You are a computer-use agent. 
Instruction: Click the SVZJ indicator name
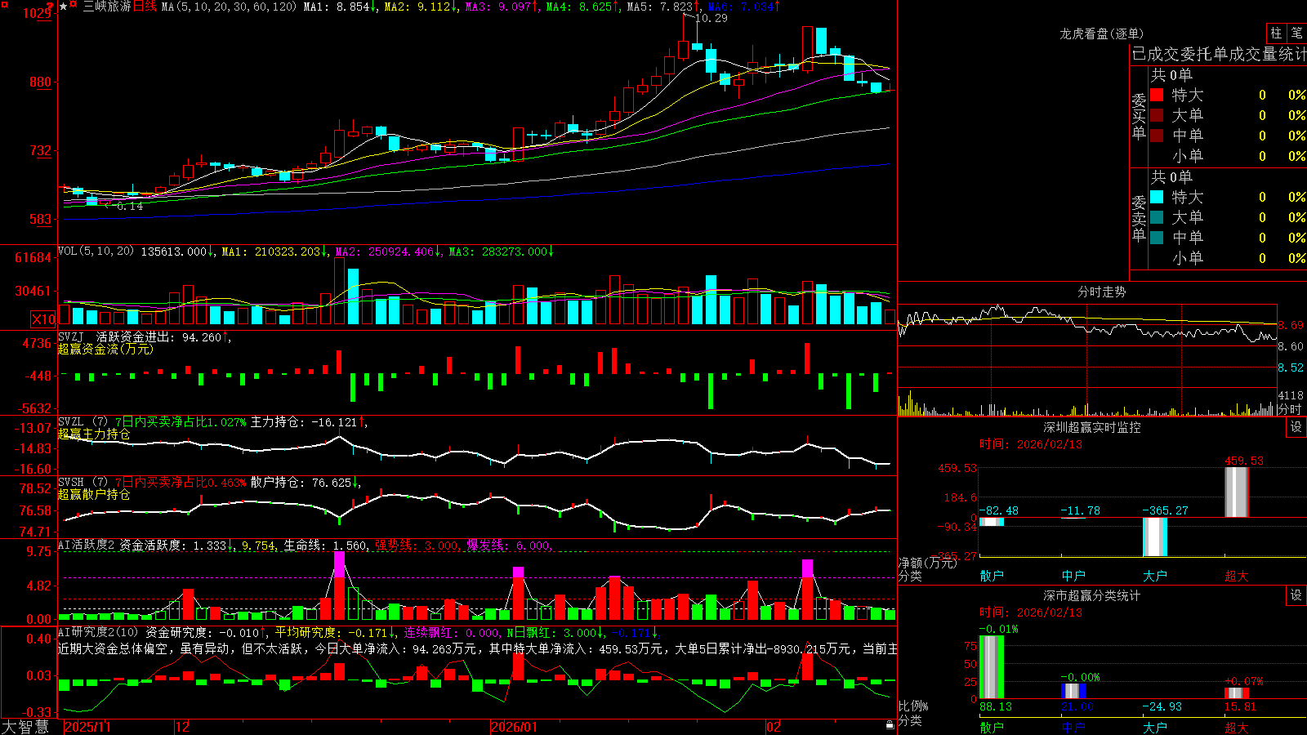pyautogui.click(x=71, y=336)
